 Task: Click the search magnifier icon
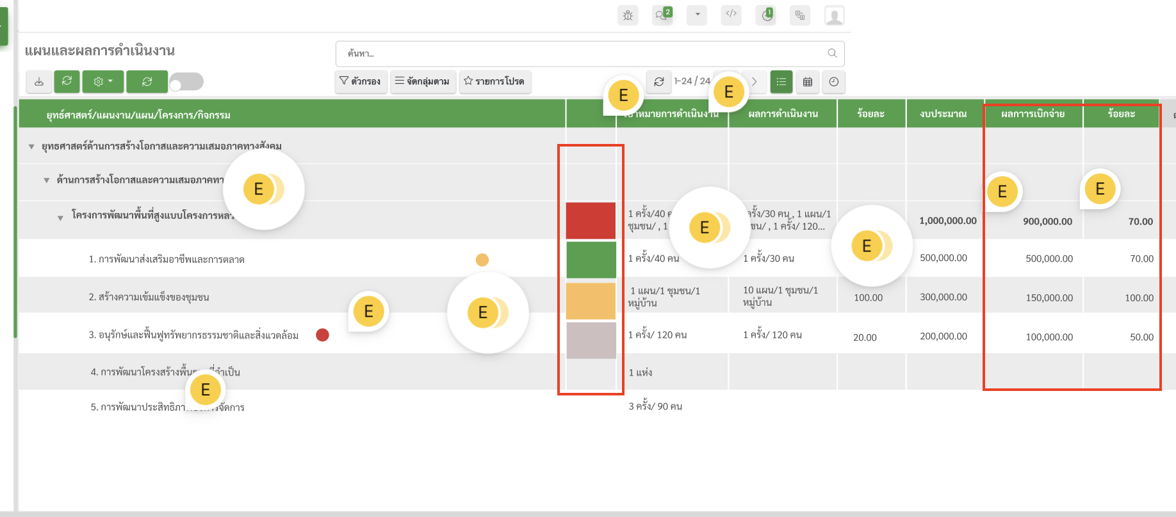[832, 53]
